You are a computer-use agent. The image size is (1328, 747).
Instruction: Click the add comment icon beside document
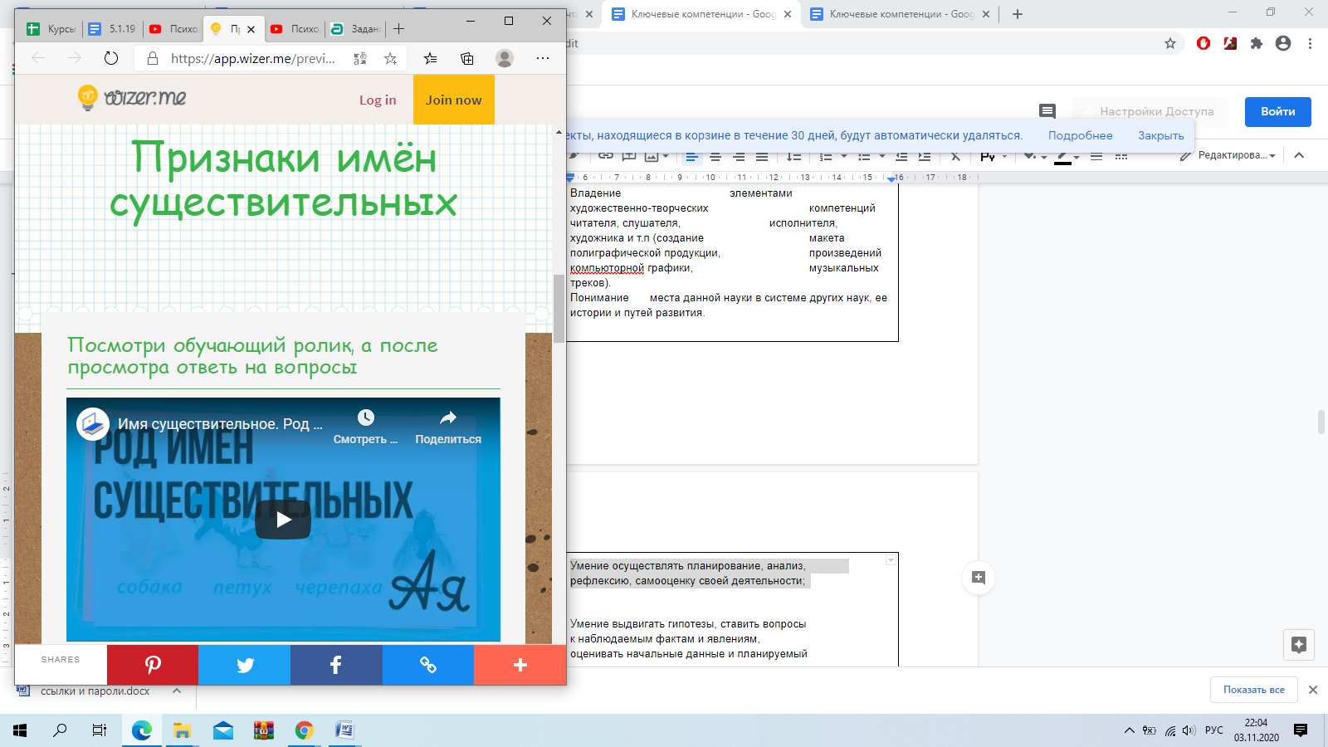978,578
